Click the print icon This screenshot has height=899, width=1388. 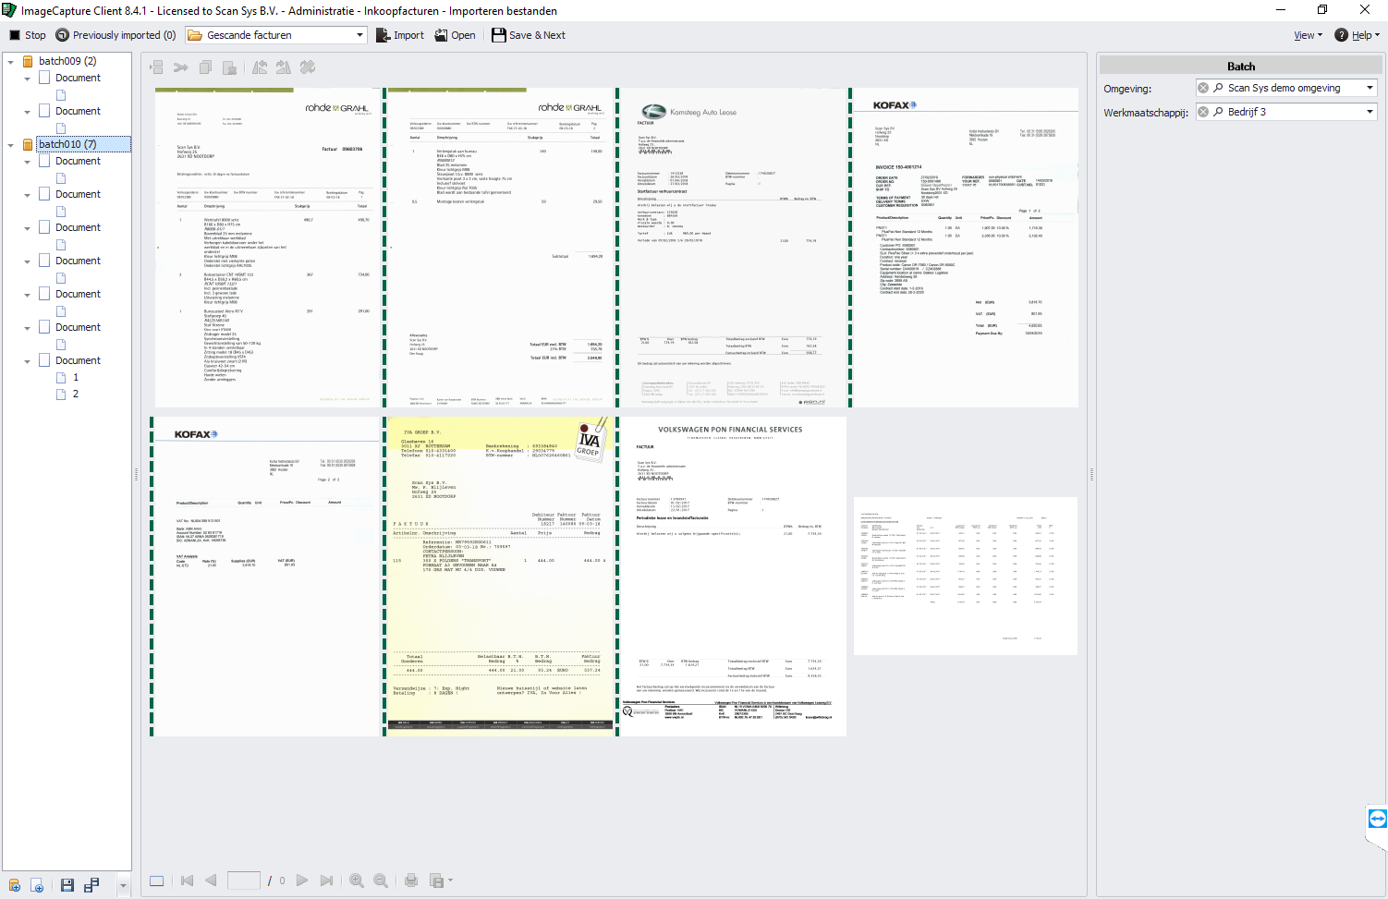coord(411,881)
